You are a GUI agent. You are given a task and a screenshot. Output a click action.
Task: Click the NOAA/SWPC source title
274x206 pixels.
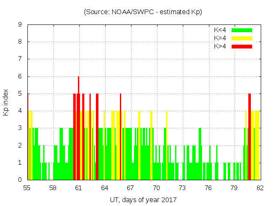(143, 12)
